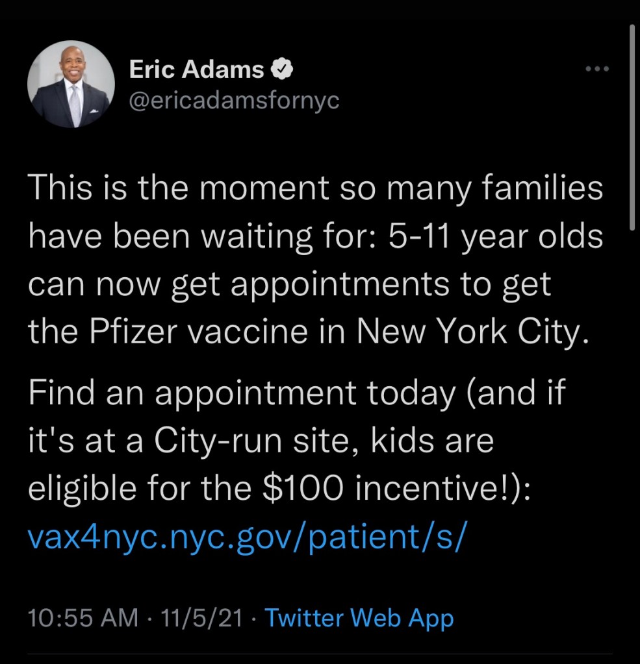
Task: Click the "5-11 year olds" text
Action: (495, 239)
